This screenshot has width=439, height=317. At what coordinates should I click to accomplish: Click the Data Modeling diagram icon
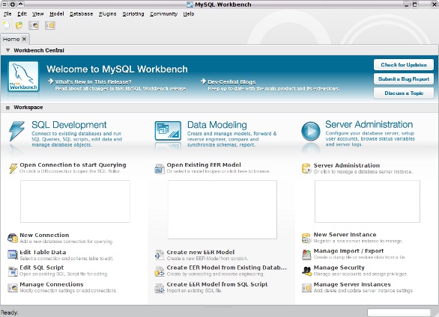(168, 131)
